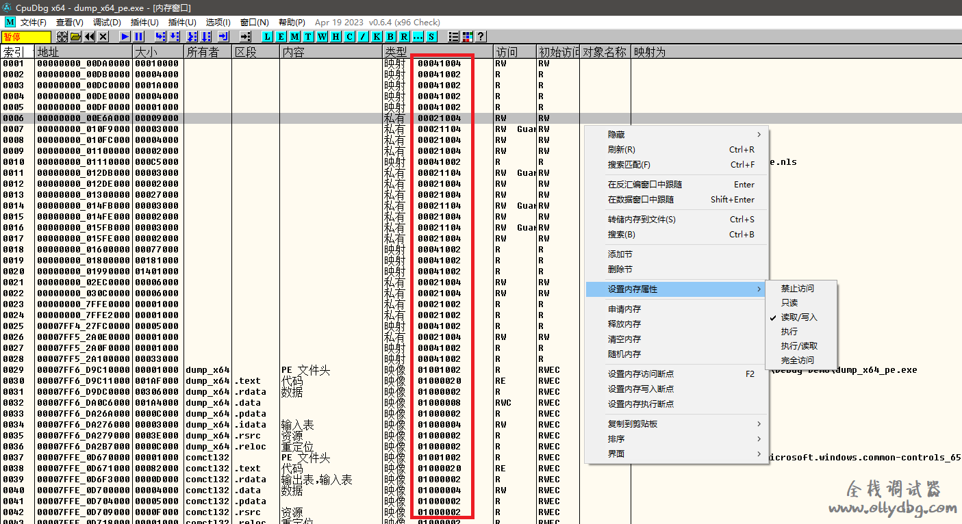Choose 在反汇编窗口中跟随 in context menu

[676, 185]
